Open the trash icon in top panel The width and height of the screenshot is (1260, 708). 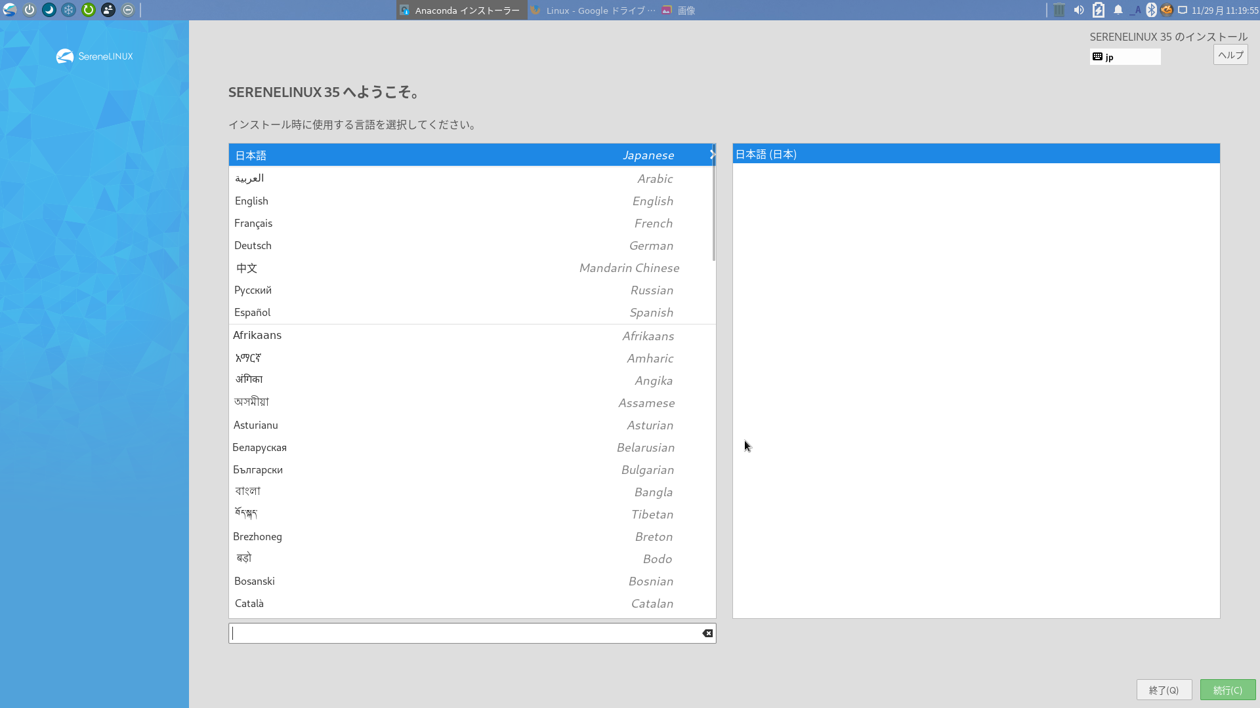tap(1059, 10)
